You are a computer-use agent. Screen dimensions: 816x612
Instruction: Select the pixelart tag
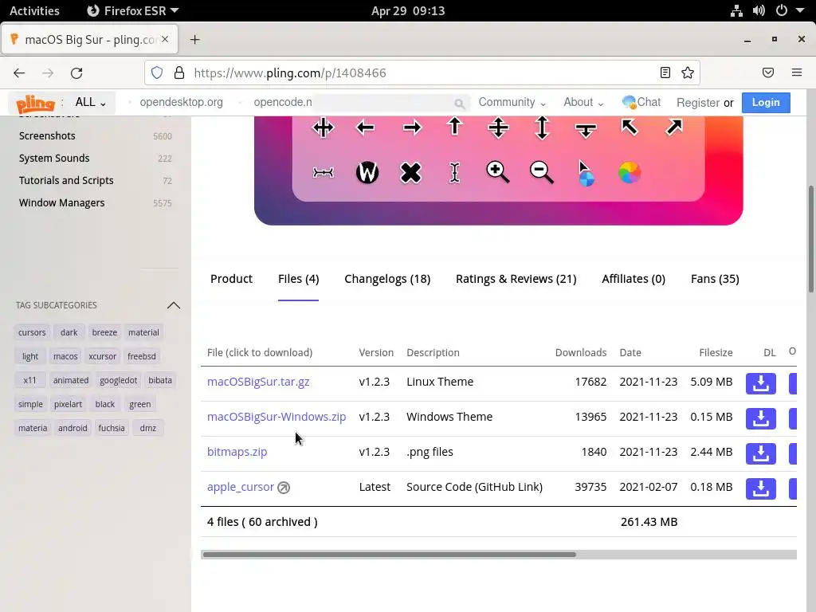(69, 404)
